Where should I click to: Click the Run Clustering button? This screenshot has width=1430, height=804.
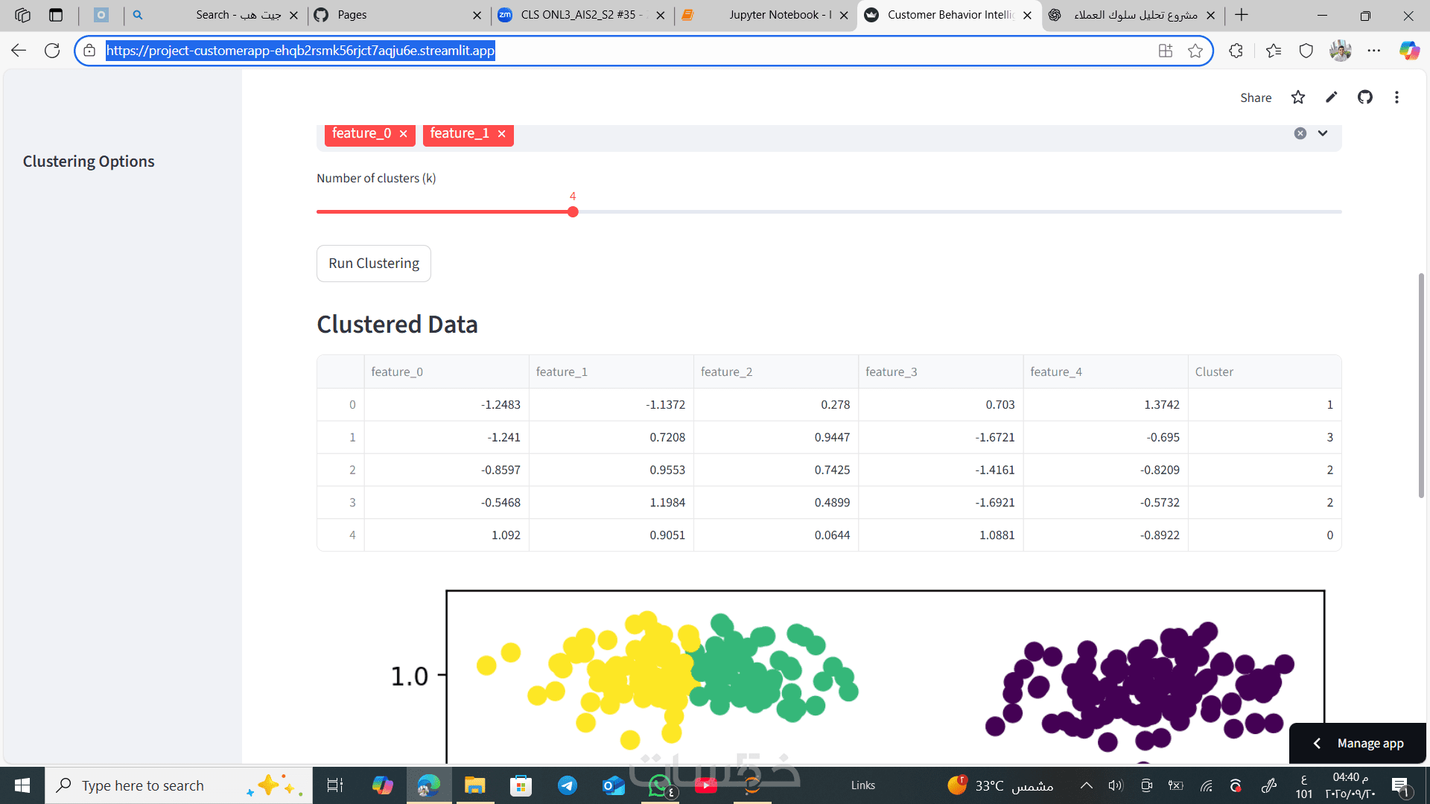coord(374,264)
